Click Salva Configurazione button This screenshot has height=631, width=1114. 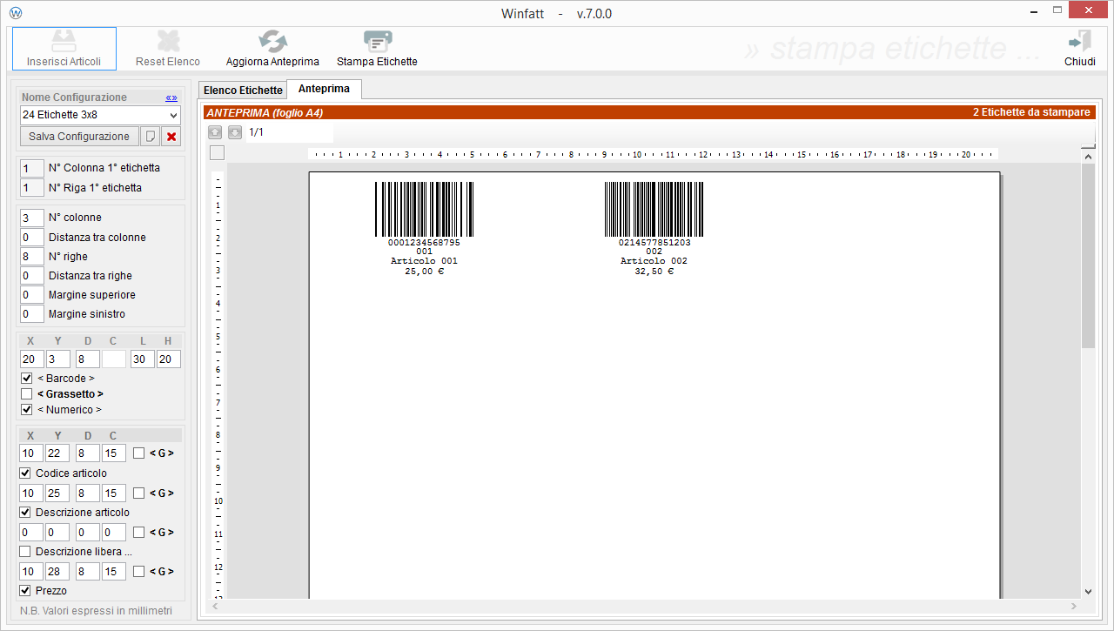79,137
